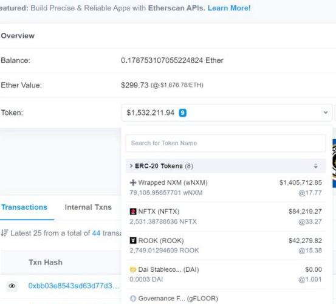Toggle the eye preview for transaction 0xbb03e8543

12,286
